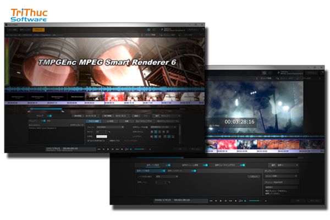Viewport: 330px width, 220px height.
Task: Select the underlined audio noise removal tab
Action: coord(152,165)
